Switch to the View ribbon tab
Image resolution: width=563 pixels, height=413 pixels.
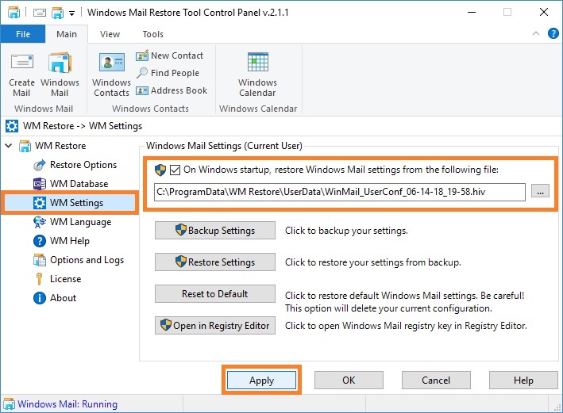coord(110,34)
